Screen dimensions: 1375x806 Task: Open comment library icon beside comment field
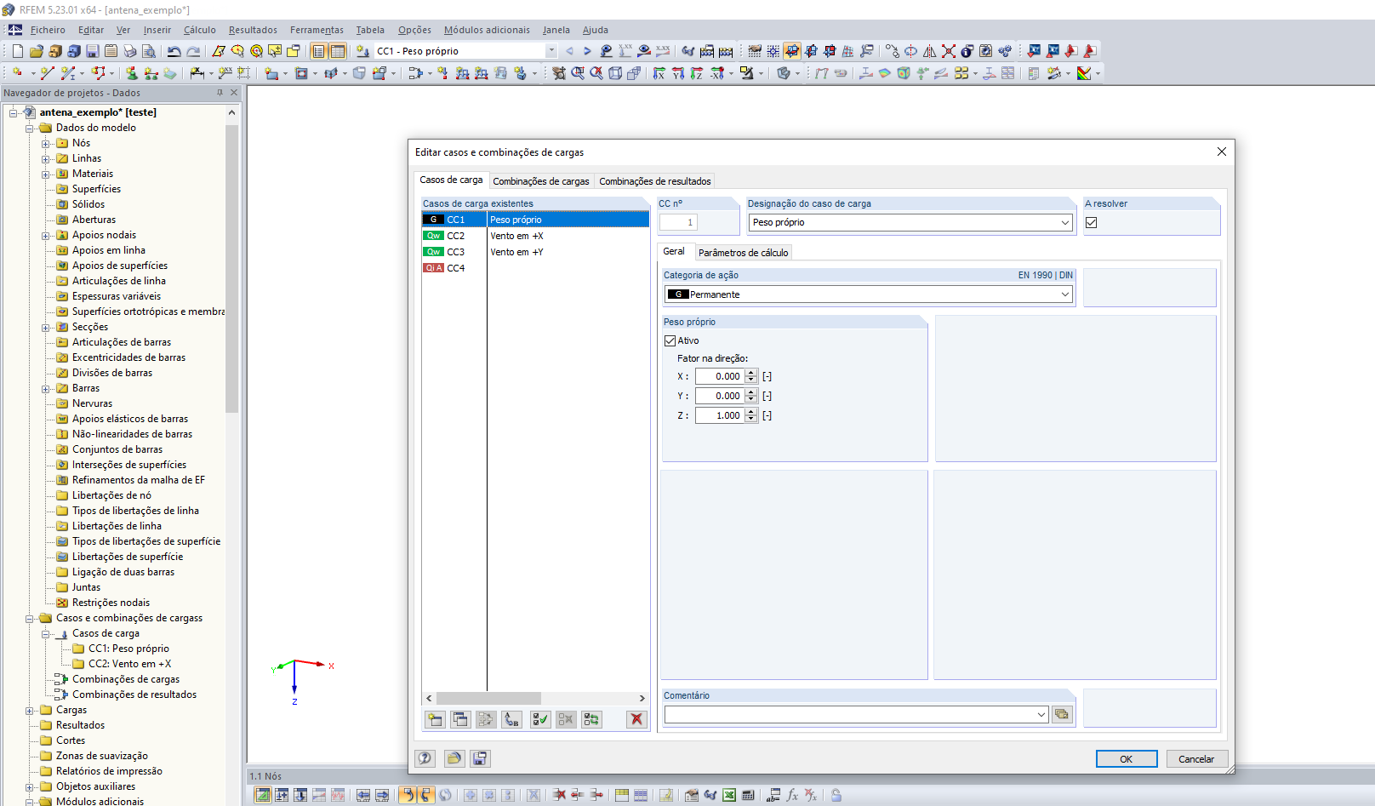click(1062, 715)
